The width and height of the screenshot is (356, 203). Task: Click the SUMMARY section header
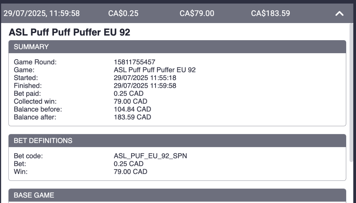pyautogui.click(x=177, y=47)
